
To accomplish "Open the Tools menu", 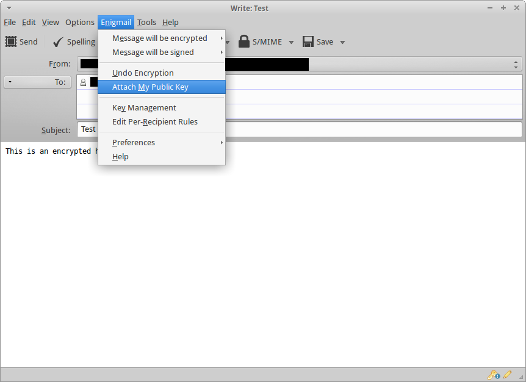I will pos(146,23).
